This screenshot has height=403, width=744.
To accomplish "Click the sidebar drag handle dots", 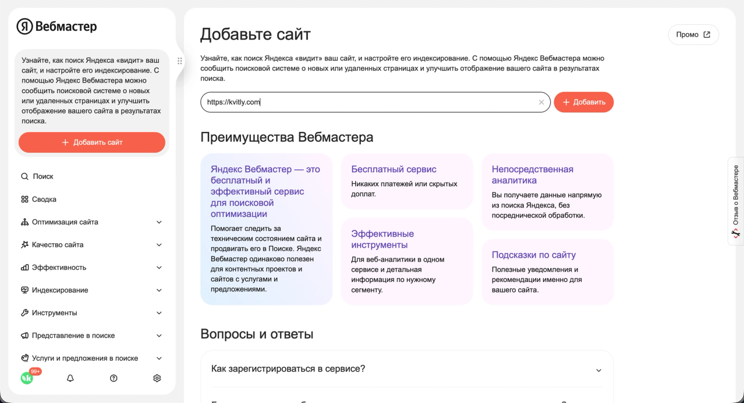I will pos(180,61).
